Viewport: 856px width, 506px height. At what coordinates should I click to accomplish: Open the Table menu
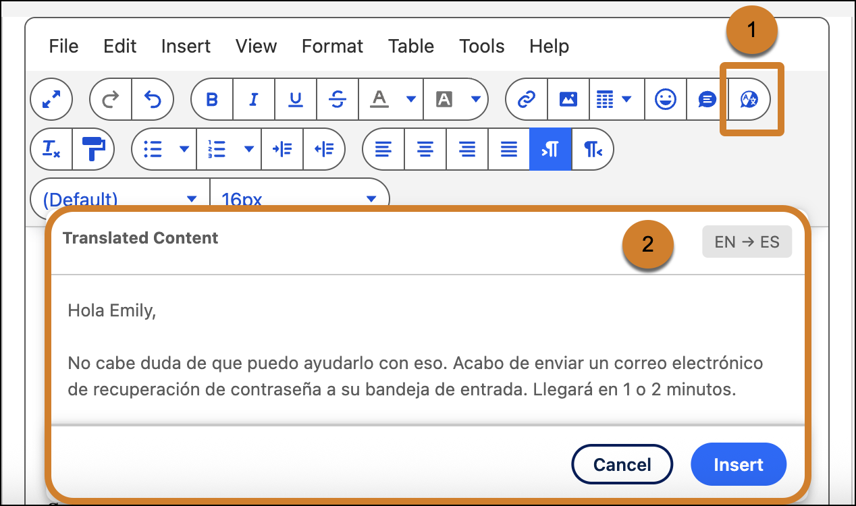pyautogui.click(x=411, y=46)
